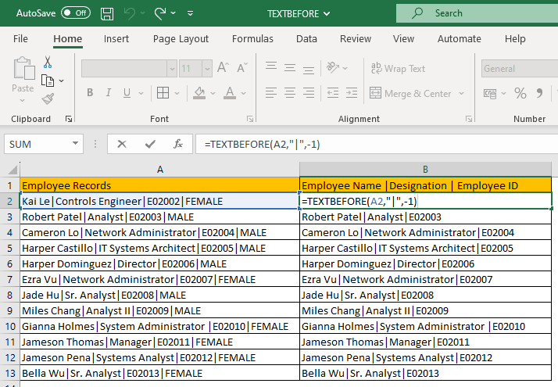Screen dimensions: 558x387
Task: Click the Comma Style icon
Action: pos(539,93)
